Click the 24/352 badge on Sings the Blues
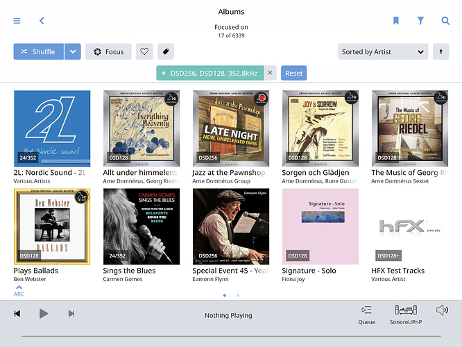462x347 pixels. coord(117,255)
